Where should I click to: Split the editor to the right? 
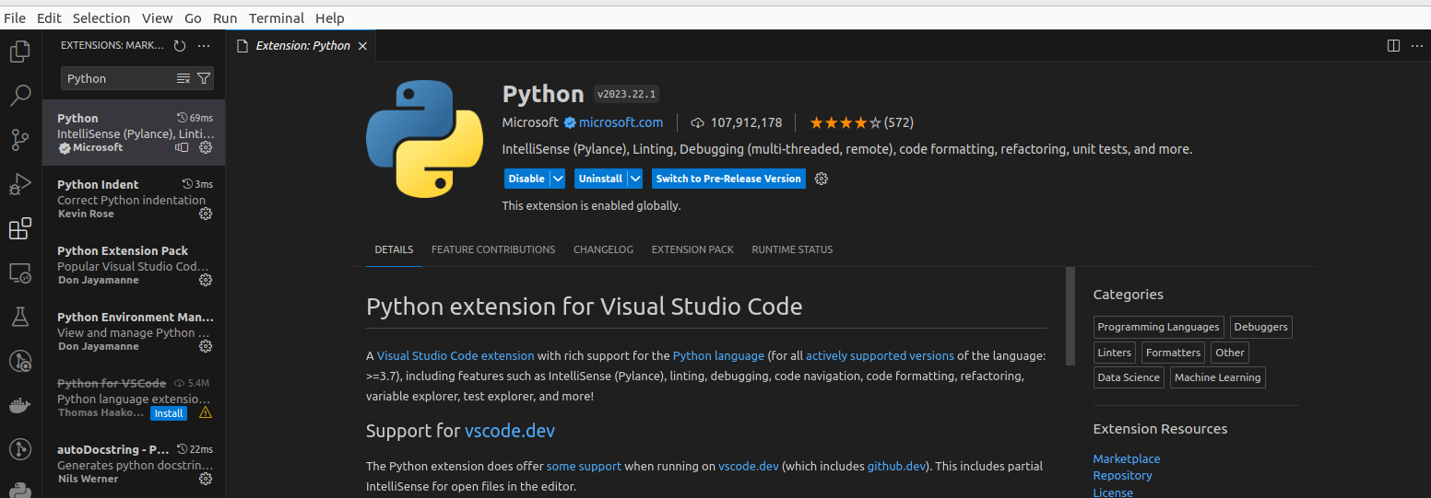(x=1393, y=45)
